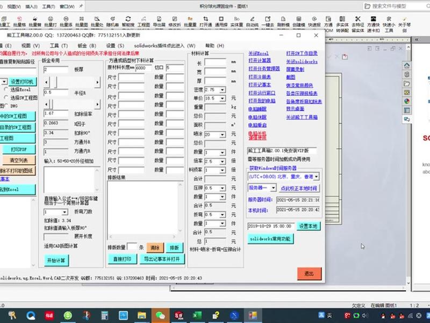Click the 刷新模 toolbar icon
430x323 pixels.
283,19
